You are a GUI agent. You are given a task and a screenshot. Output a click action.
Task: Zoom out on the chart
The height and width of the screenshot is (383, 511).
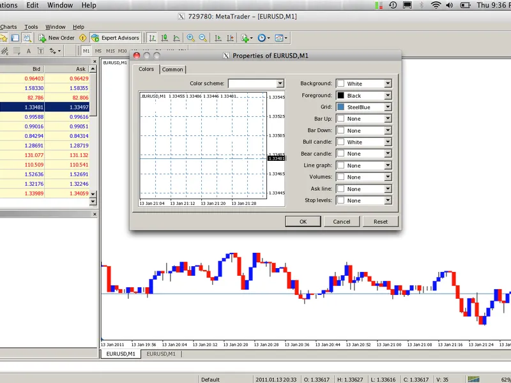(202, 38)
